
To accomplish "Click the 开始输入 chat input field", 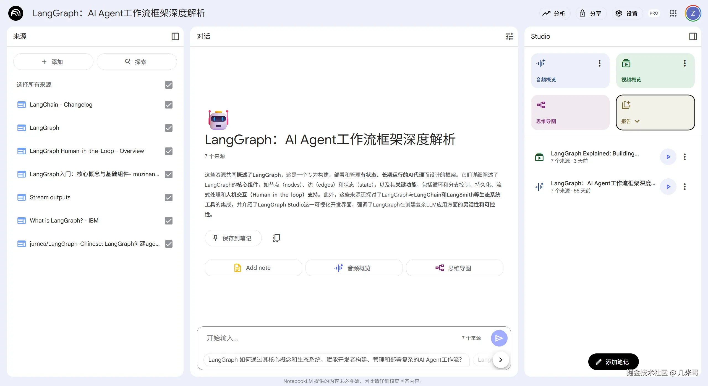I will point(304,338).
